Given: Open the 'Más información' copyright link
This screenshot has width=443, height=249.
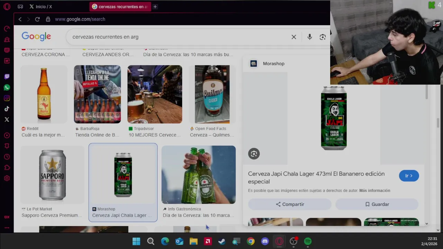Looking at the screenshot, I should pyautogui.click(x=374, y=191).
